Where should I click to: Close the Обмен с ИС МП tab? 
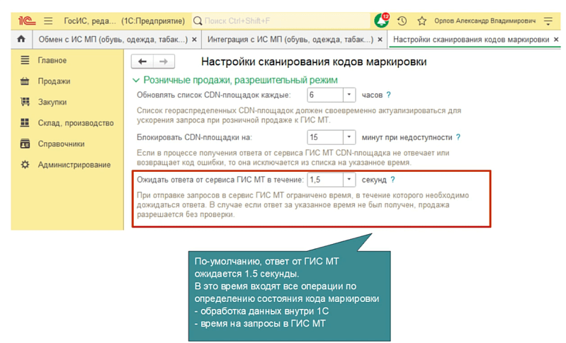click(x=194, y=40)
